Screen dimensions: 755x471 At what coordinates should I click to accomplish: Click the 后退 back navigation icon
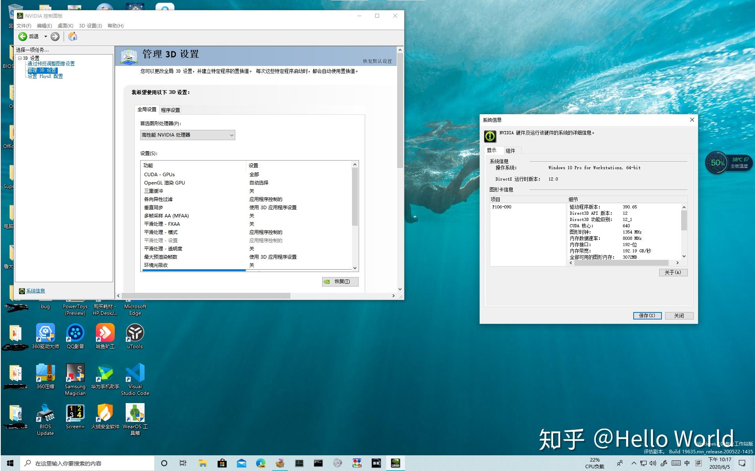23,37
